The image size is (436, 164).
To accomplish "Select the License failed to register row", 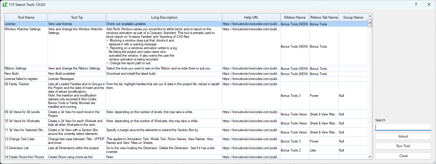I will [186, 79].
